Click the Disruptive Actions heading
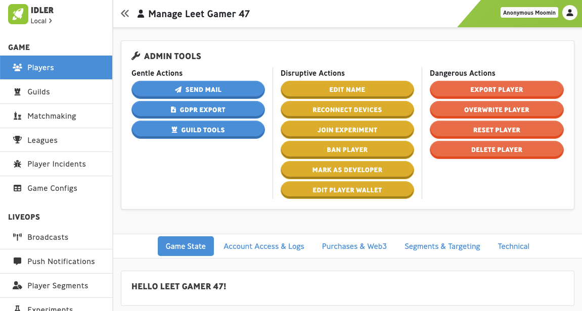This screenshot has width=582, height=311. coord(312,73)
